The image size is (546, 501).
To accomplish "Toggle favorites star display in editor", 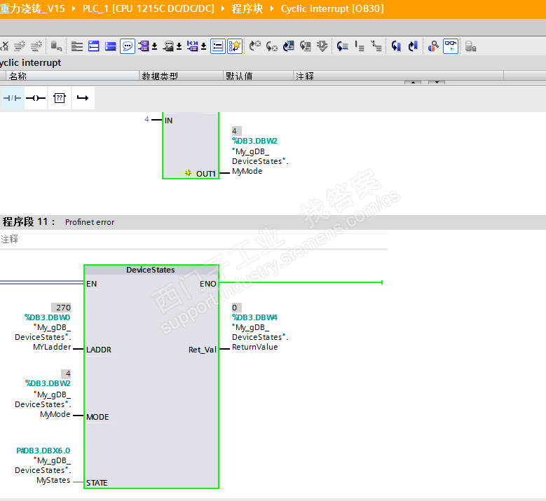I will (x=235, y=46).
